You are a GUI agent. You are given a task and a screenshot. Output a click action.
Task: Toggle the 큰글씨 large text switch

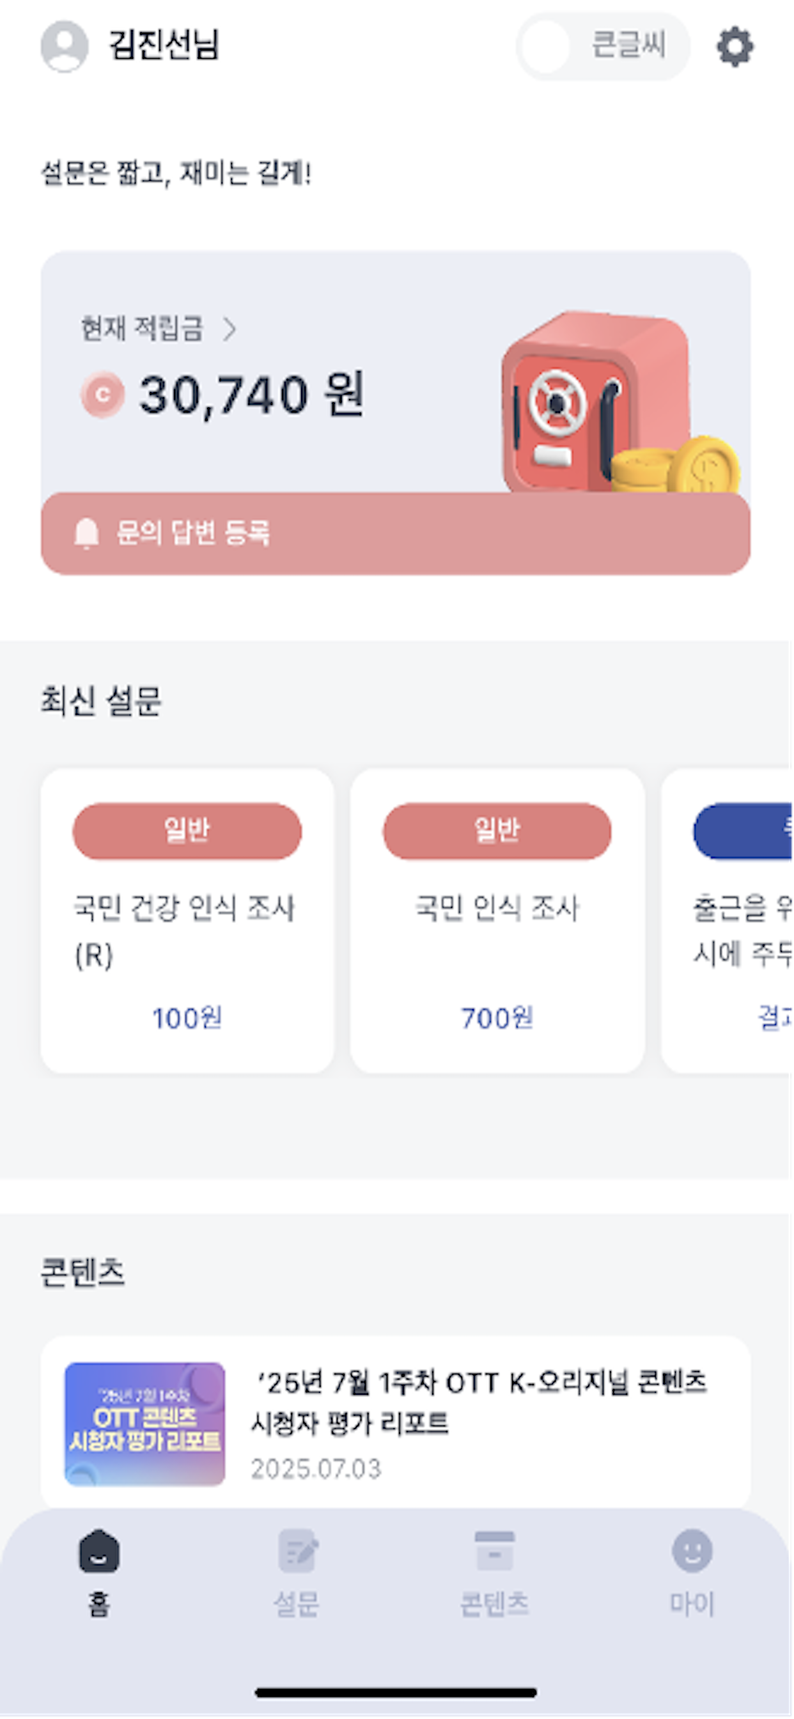coord(602,47)
